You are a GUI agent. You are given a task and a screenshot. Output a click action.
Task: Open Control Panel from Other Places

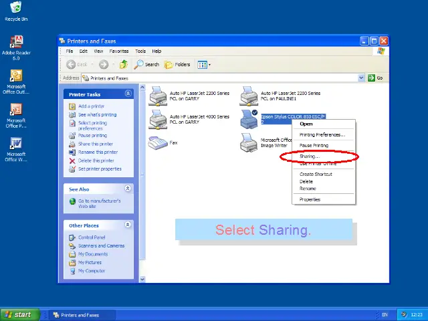[x=92, y=237]
